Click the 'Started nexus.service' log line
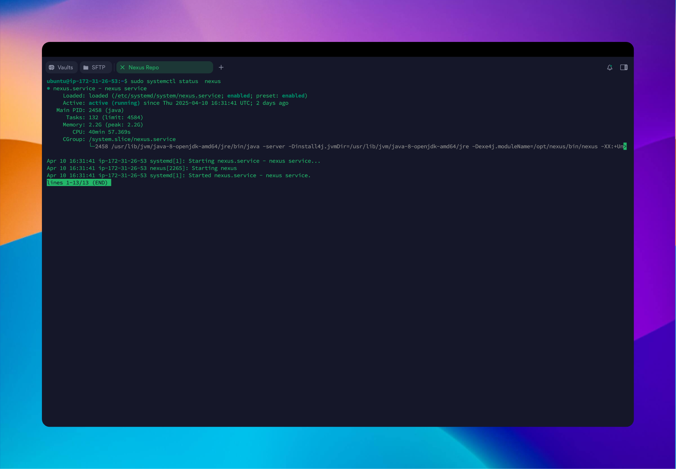Image resolution: width=676 pixels, height=469 pixels. click(178, 176)
